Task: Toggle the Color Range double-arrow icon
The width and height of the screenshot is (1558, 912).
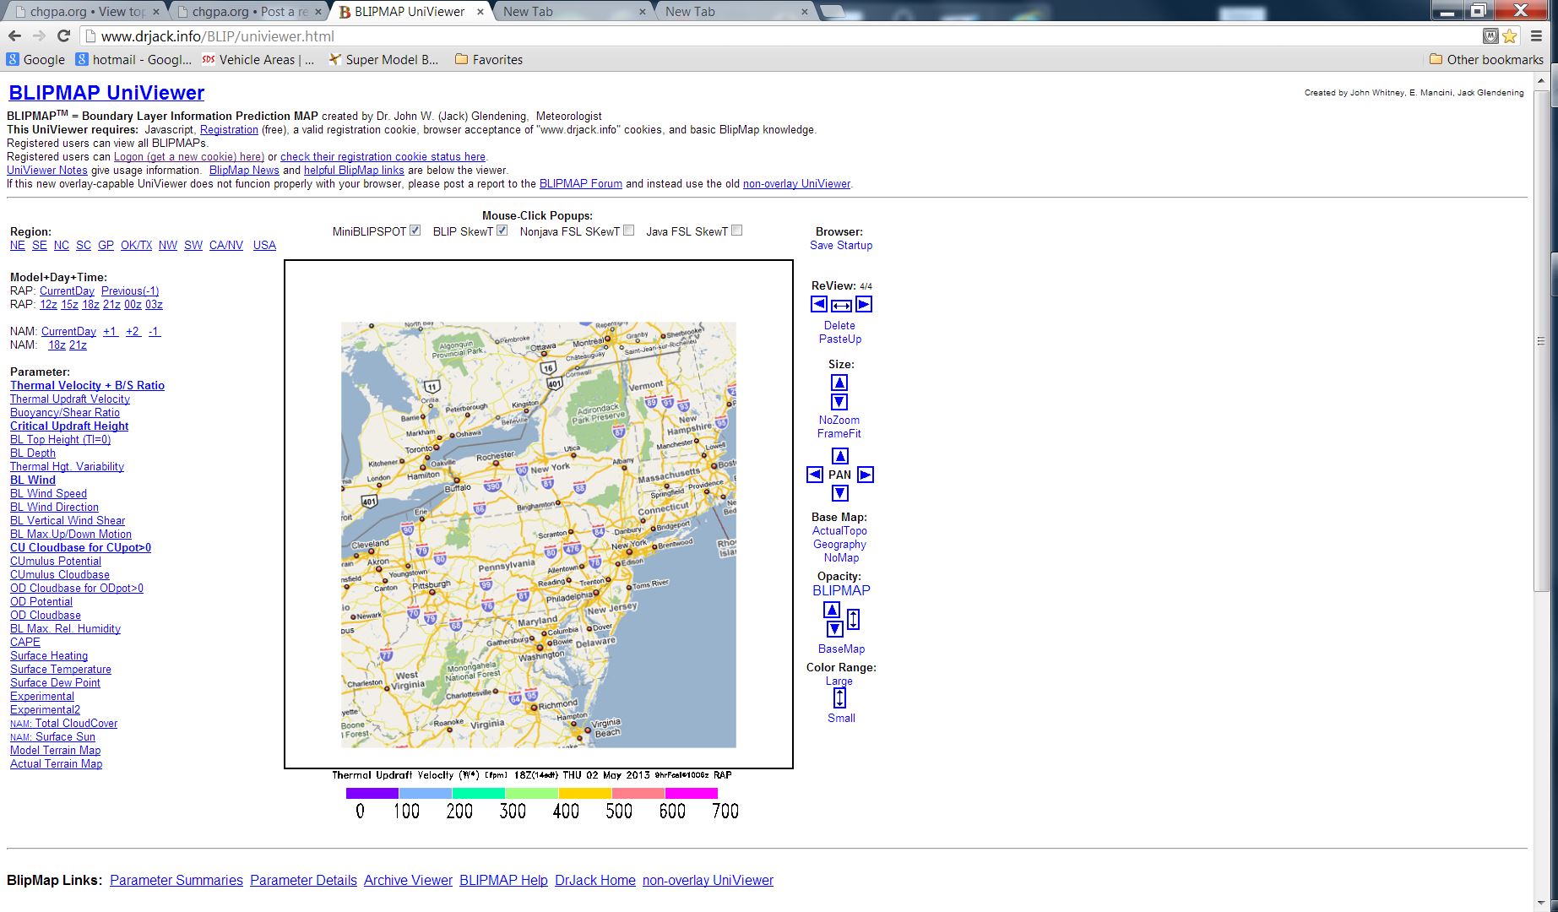Action: tap(839, 698)
